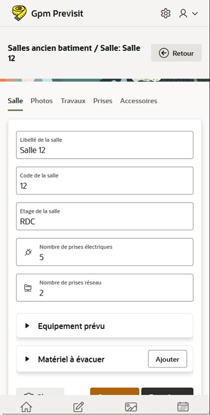Click the Etage de la salle field
Screen dimensions: 210x415
click(105, 216)
